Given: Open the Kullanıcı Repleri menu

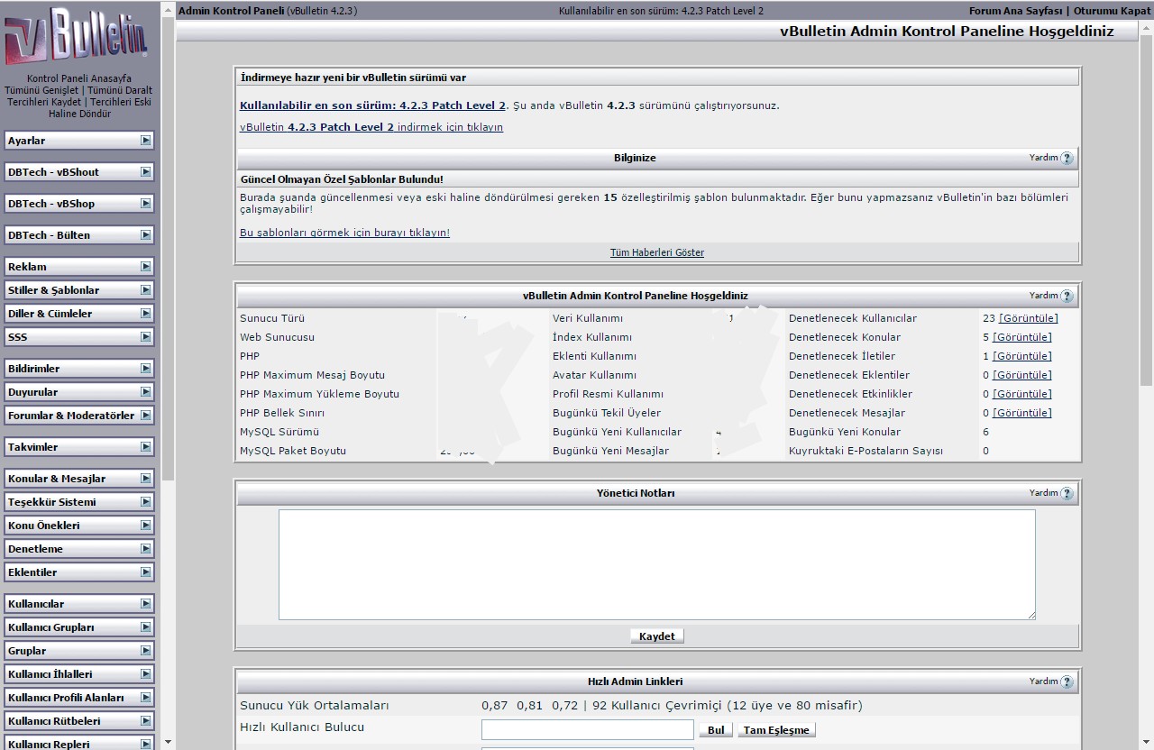Looking at the screenshot, I should point(79,743).
